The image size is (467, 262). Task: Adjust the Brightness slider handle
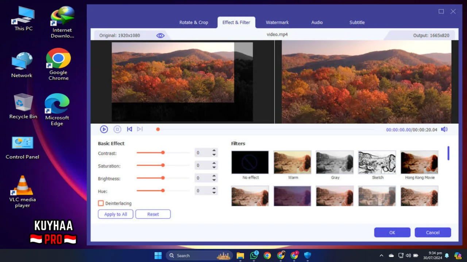tap(163, 178)
